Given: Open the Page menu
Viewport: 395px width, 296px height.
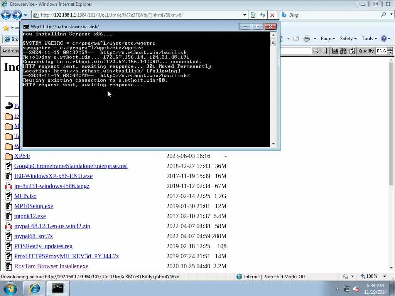Looking at the screenshot, I should [x=328, y=39].
